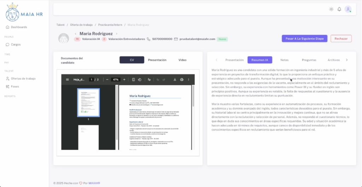Zoom in the PDF with plus icon

click(x=124, y=79)
